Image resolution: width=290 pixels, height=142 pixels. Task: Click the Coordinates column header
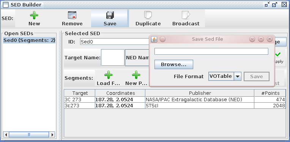[120, 93]
